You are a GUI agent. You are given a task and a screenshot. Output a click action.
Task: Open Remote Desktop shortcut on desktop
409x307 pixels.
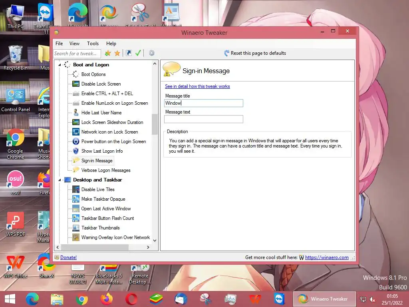140,274
